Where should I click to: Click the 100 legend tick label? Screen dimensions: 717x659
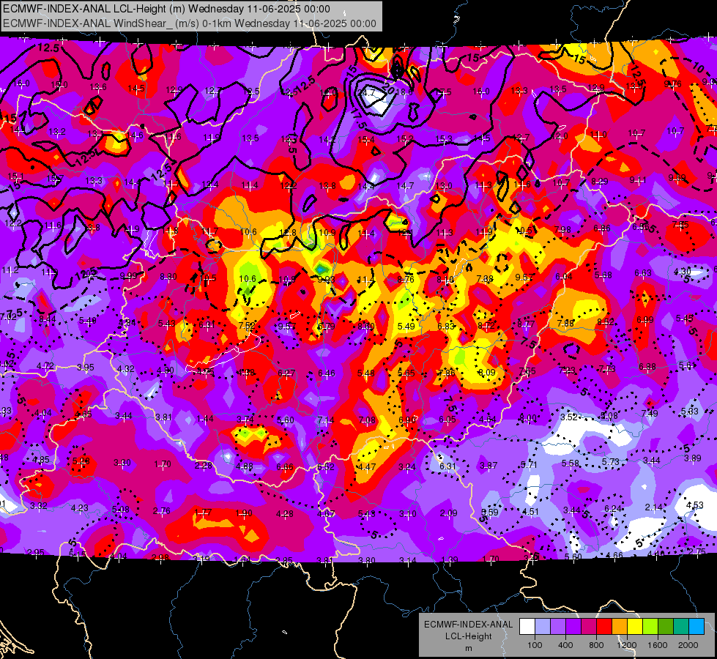(535, 645)
